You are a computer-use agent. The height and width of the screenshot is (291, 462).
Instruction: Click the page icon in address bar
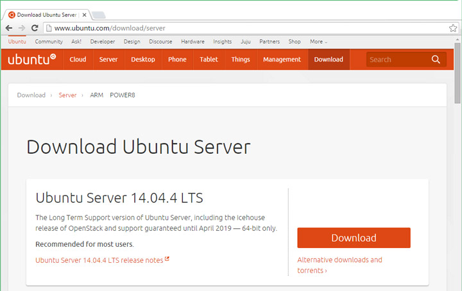pos(49,28)
